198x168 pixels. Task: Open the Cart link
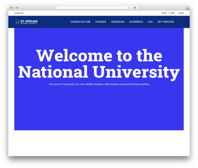click(x=172, y=13)
